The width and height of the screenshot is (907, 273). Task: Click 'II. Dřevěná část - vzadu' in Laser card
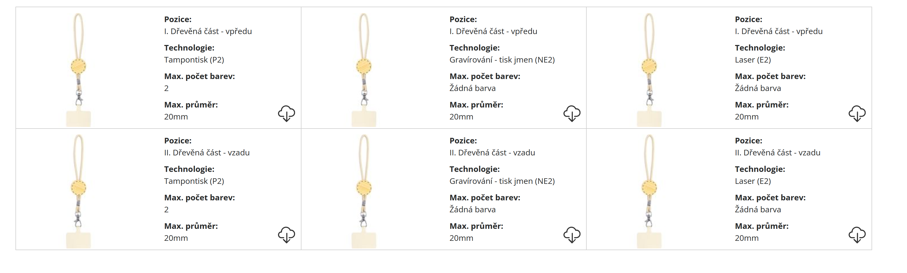(777, 152)
